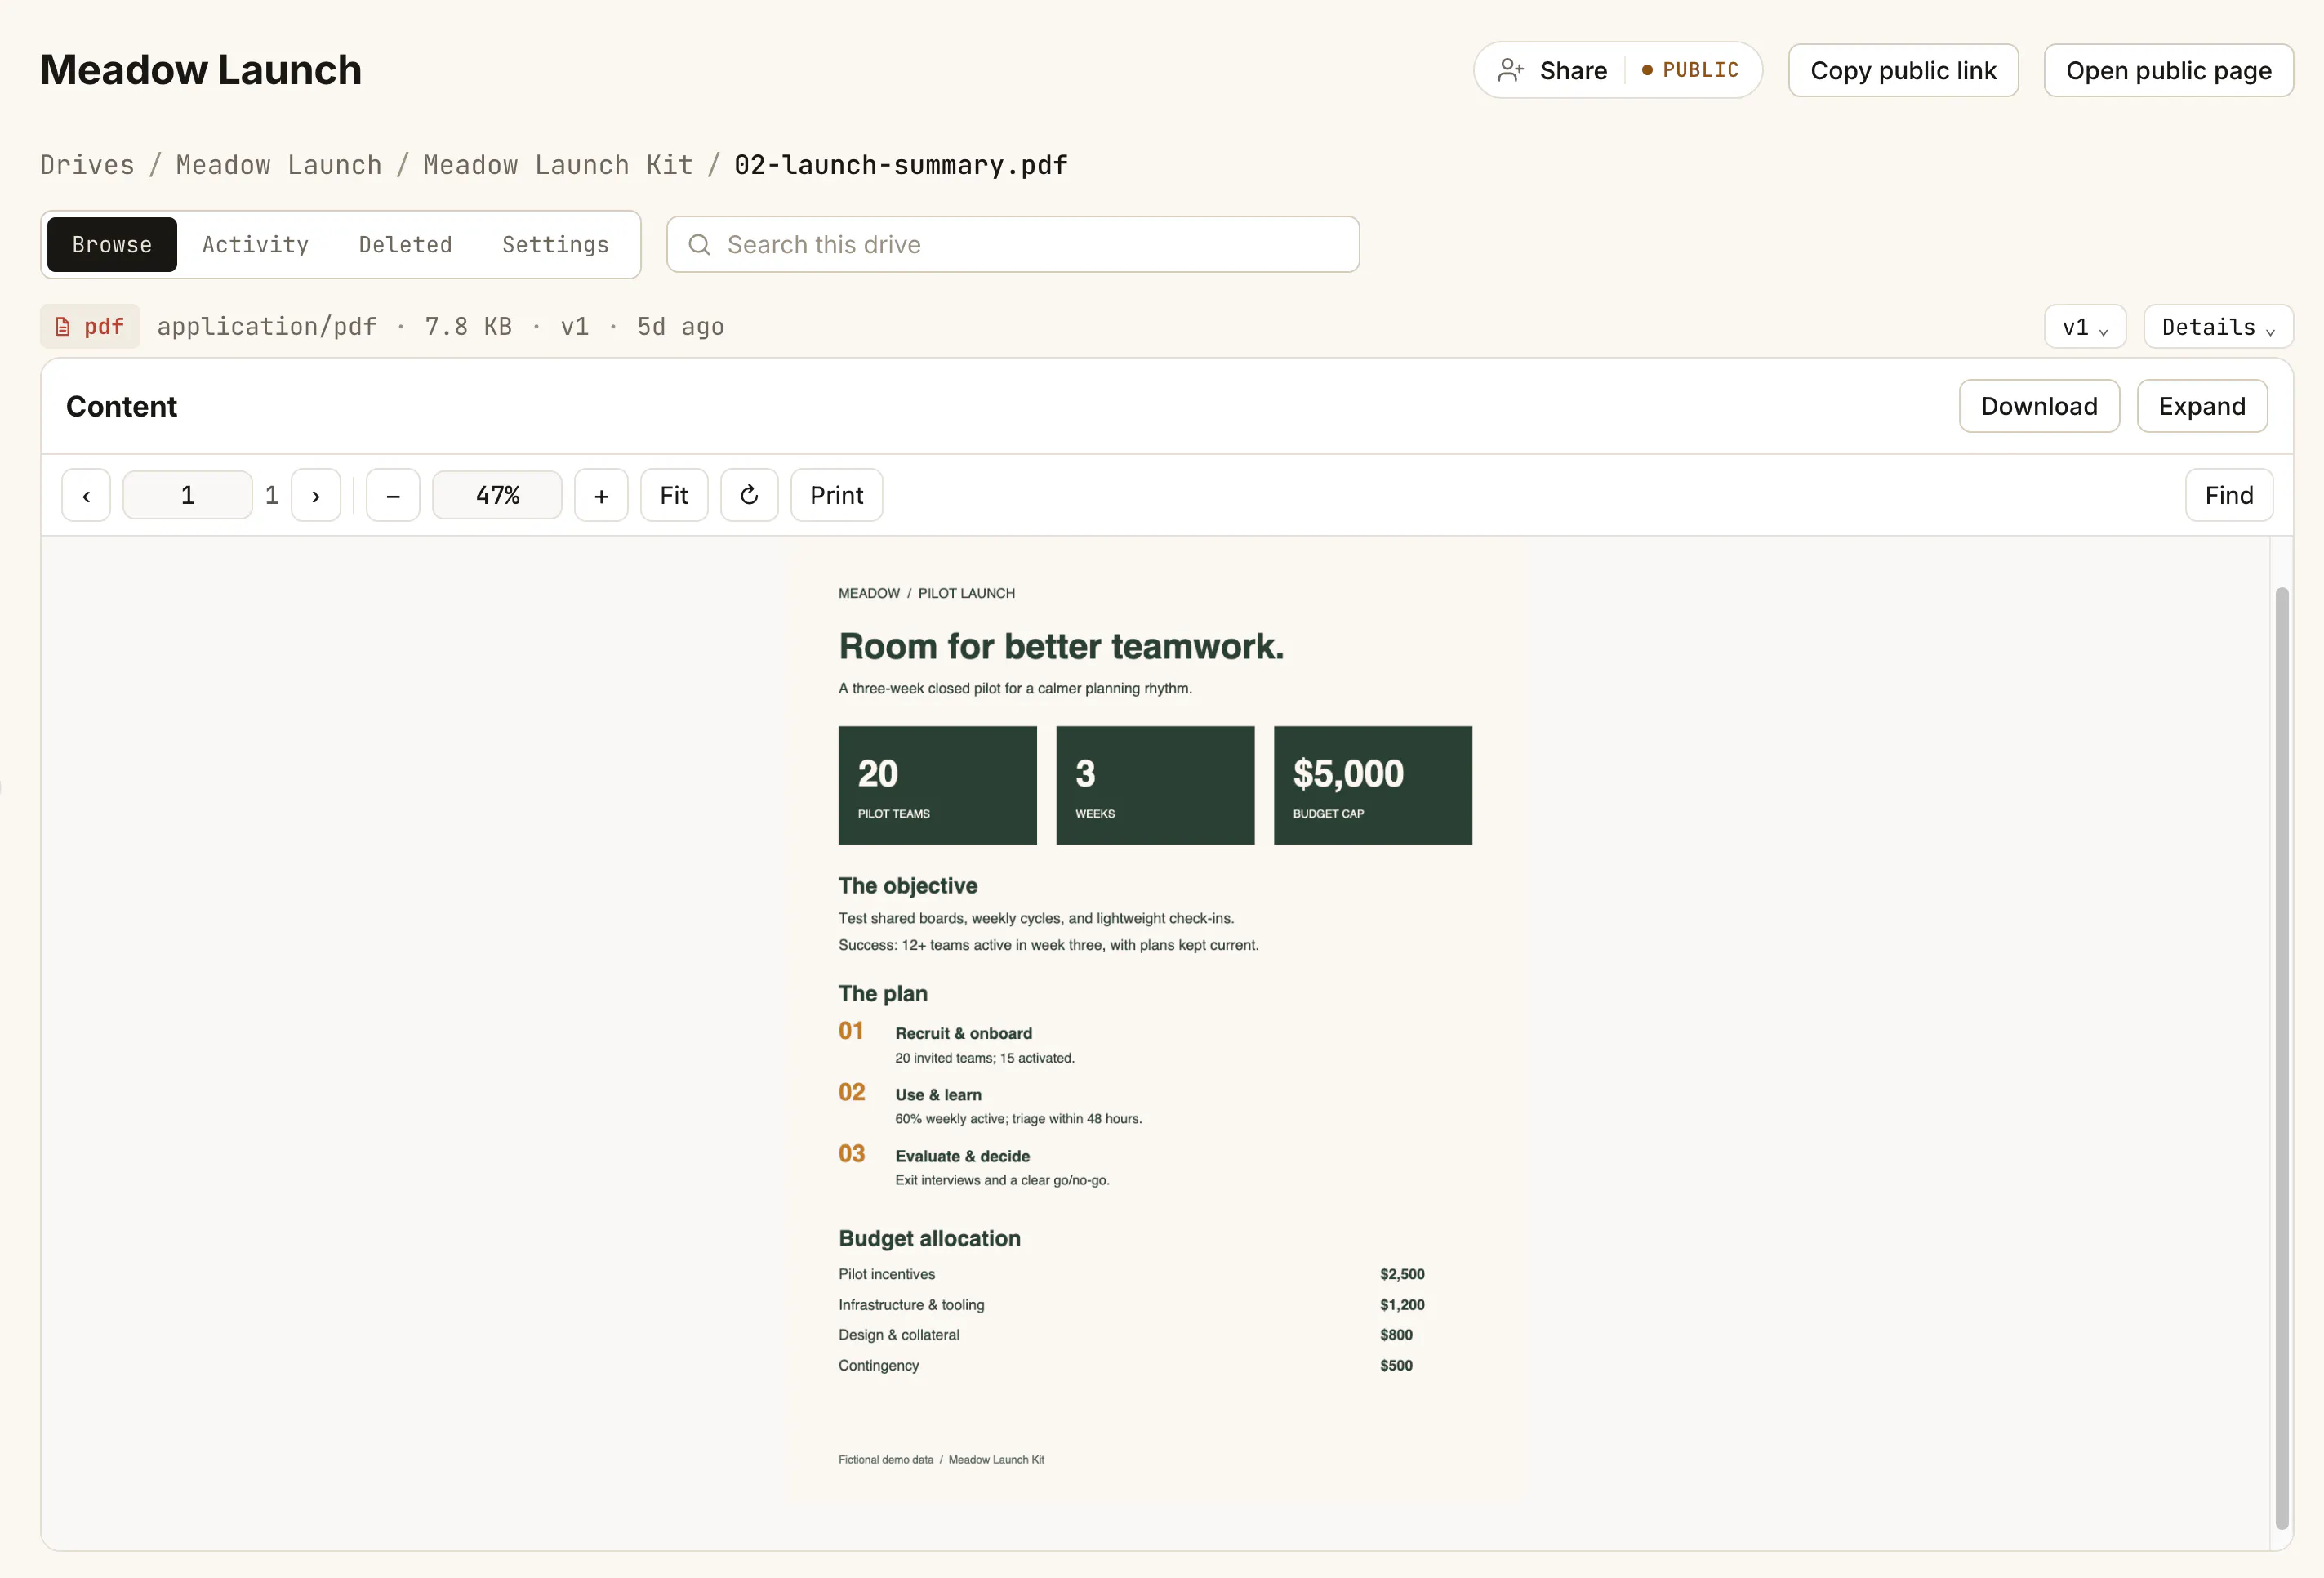Screen dimensions: 2324x1578
Task: Click the page number input field
Action: coord(187,495)
